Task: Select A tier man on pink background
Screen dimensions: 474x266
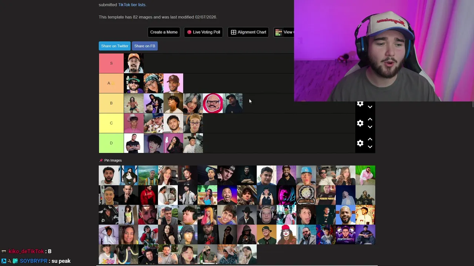Action: point(173,83)
